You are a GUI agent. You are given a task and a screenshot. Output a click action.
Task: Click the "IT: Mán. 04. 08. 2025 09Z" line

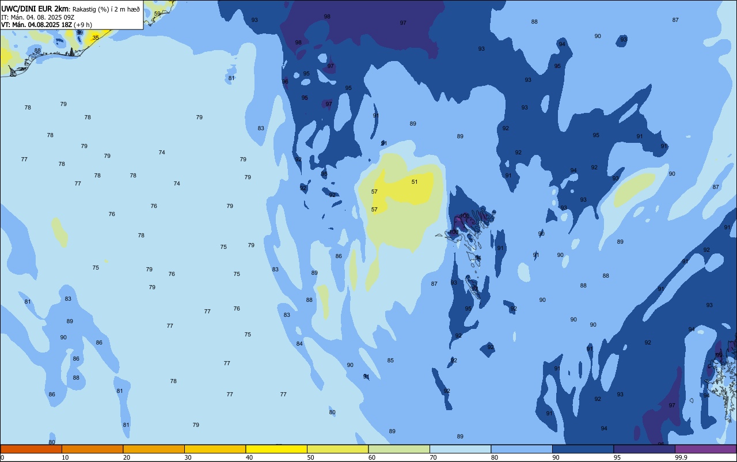37,17
